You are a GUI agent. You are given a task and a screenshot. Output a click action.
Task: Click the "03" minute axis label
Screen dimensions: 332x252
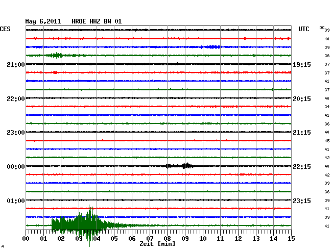tap(79, 239)
